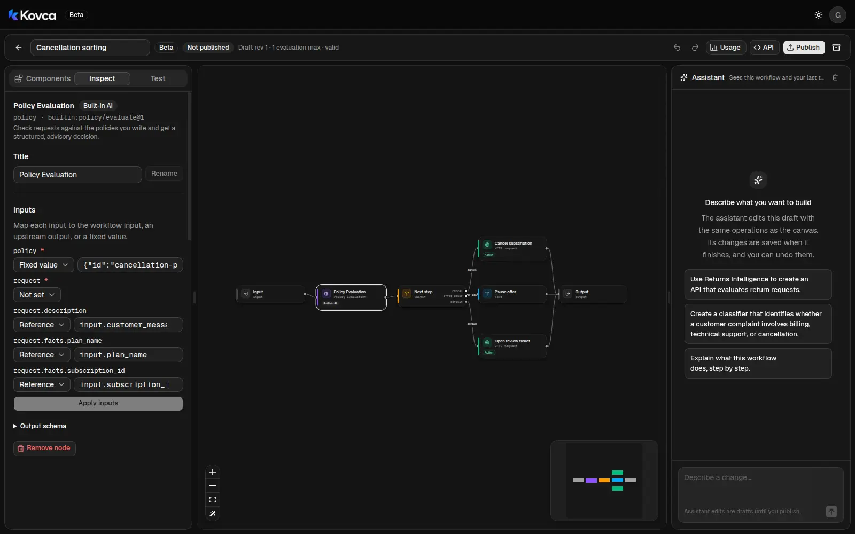This screenshot has width=855, height=534.
Task: Select the Input node on canvas
Action: tap(271, 294)
